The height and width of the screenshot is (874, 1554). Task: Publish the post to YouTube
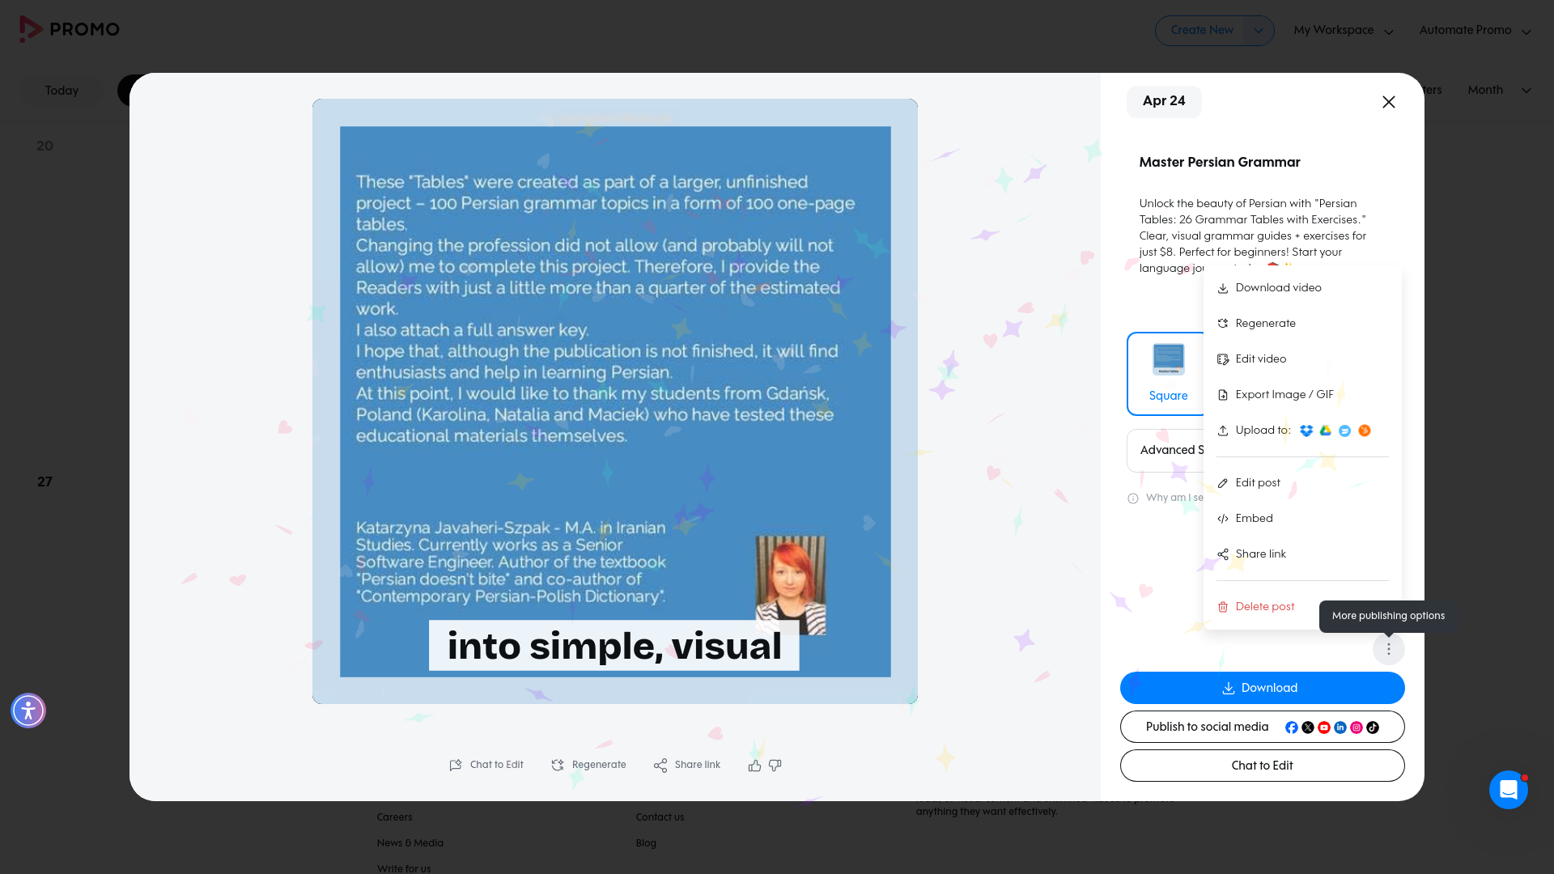click(x=1324, y=727)
